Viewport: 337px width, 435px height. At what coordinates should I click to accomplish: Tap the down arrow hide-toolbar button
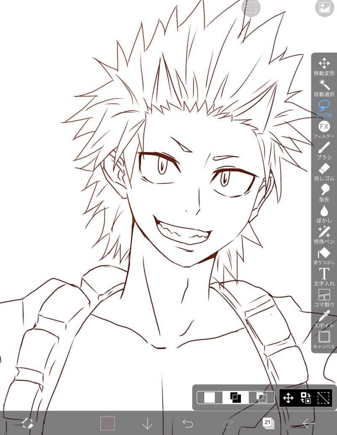[x=147, y=423]
